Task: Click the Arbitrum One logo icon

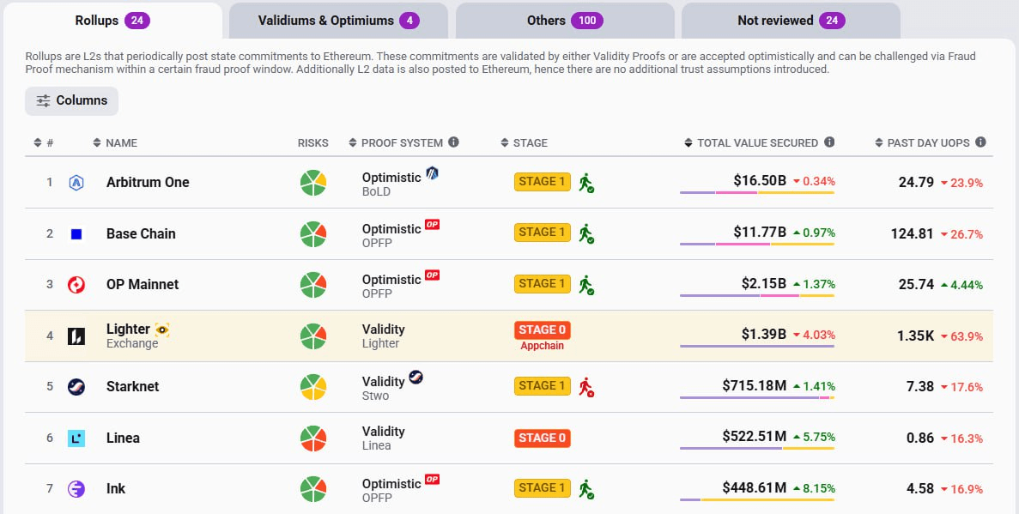Action: click(x=76, y=183)
